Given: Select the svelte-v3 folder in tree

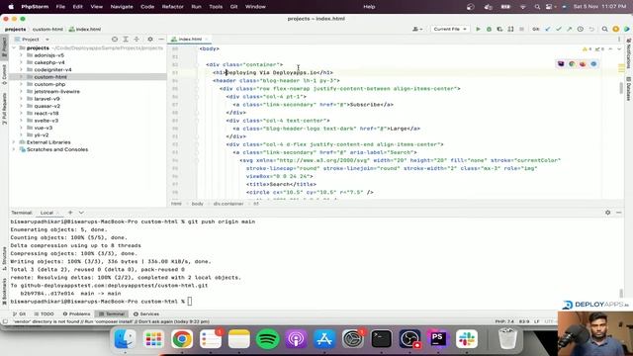Looking at the screenshot, I should (46, 121).
